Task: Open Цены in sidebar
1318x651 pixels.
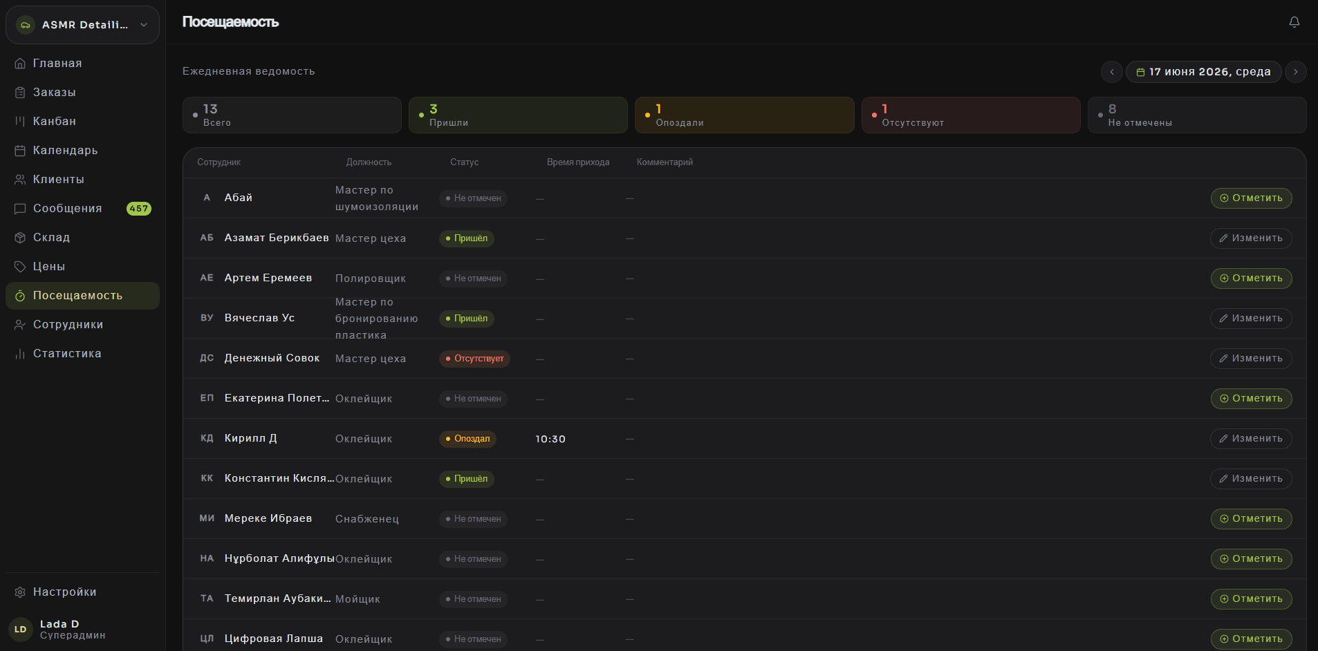Action: coord(82,267)
